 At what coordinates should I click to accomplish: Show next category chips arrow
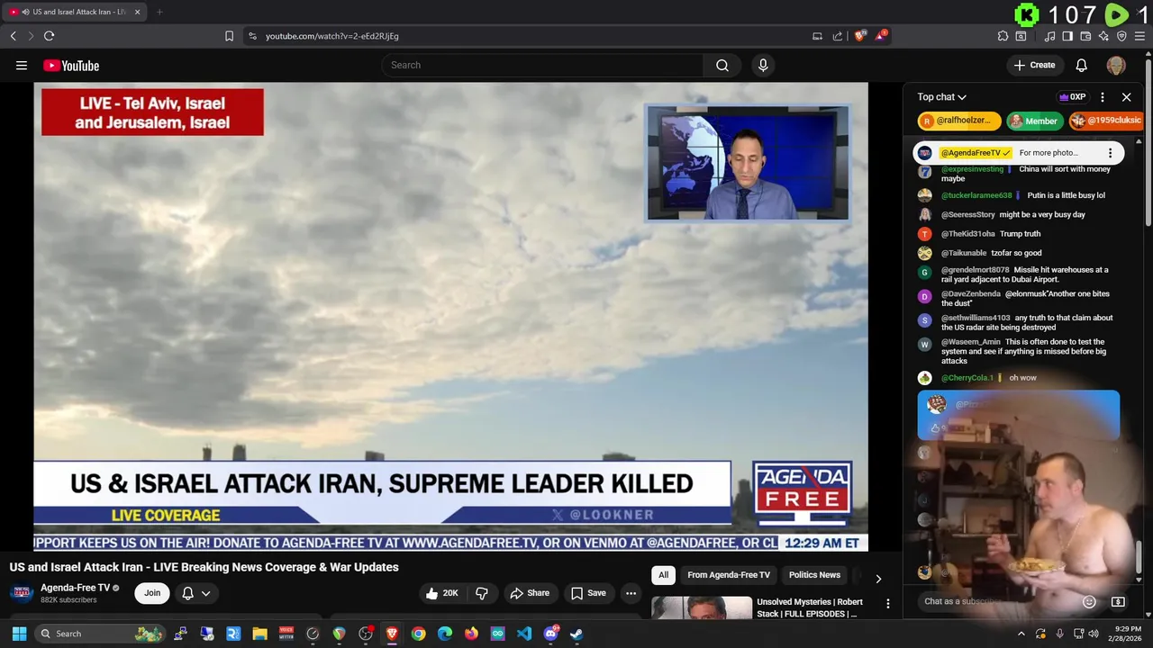pyautogui.click(x=878, y=579)
